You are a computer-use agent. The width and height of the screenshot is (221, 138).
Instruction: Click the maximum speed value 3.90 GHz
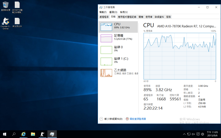pos(203,86)
